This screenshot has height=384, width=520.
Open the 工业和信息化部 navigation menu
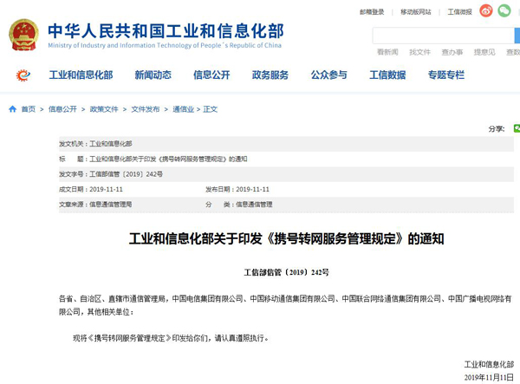[x=81, y=75]
